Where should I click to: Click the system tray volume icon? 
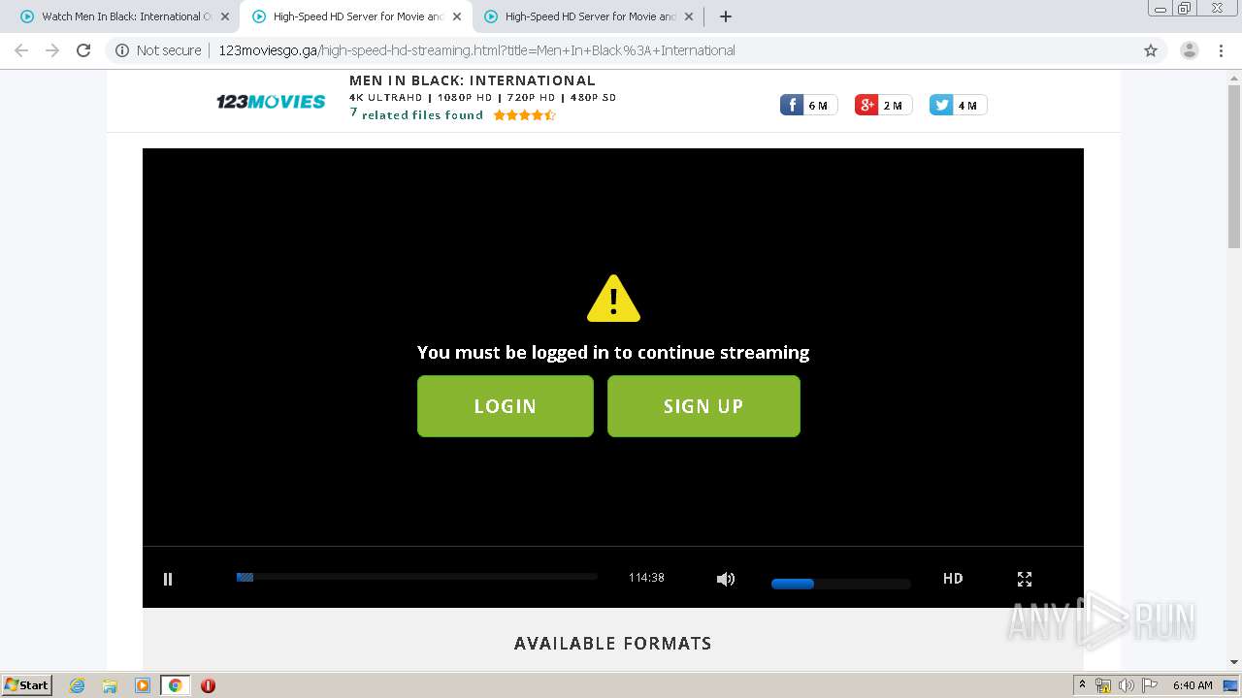[1126, 685]
